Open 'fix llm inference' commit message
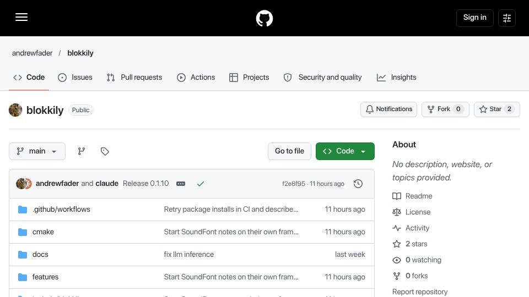The image size is (529, 297). [189, 255]
